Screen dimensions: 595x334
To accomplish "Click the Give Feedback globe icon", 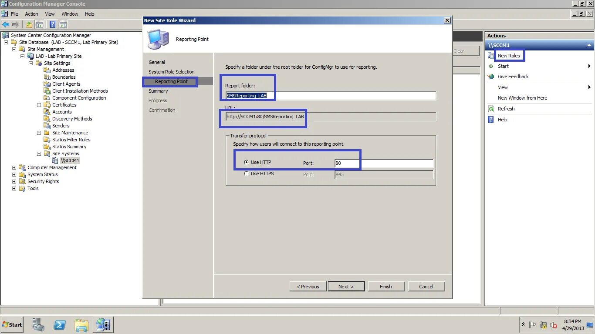I will 491,77.
